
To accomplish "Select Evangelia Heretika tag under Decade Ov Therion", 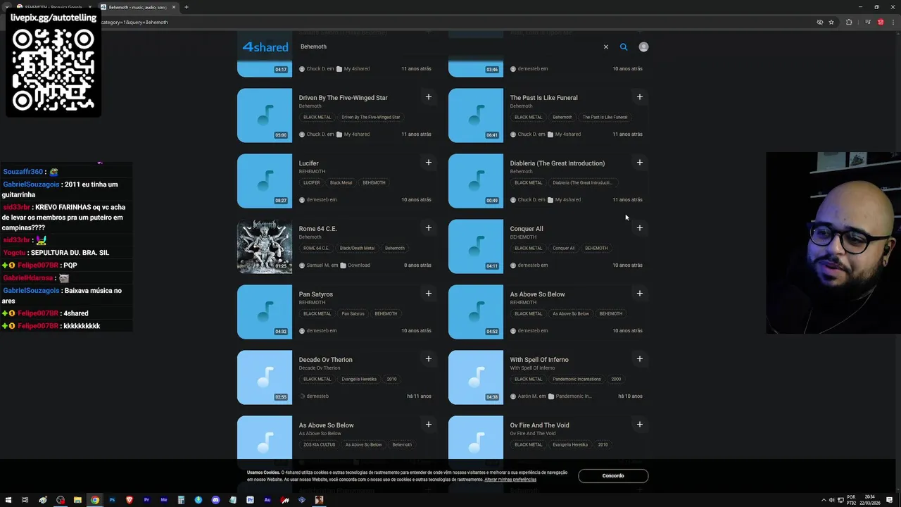I will [x=359, y=380].
